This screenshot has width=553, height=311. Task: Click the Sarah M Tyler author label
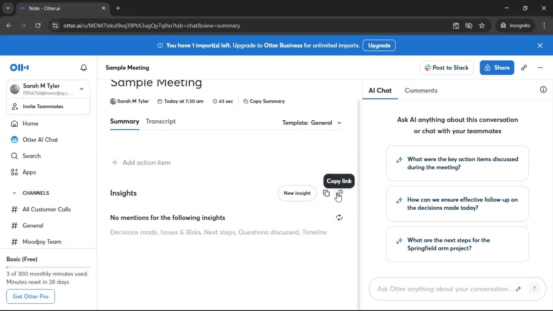tap(129, 101)
